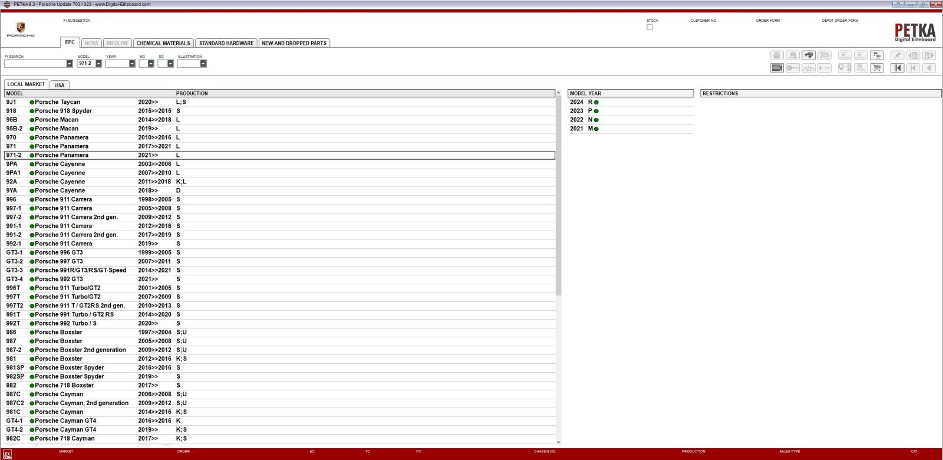Viewport: 943px width, 460px height.
Task: Click the key icon in toolbar
Action: tap(793, 68)
